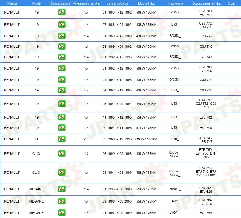Click the 01.1997 -> 09.1999 cell
This screenshot has height=218, width=241.
click(117, 213)
